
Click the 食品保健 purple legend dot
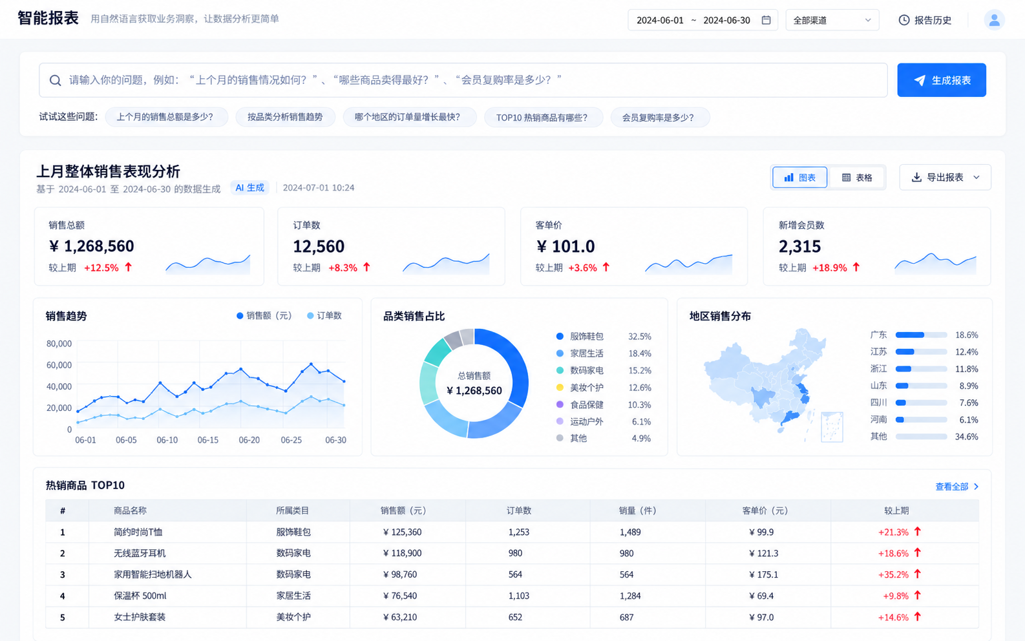click(560, 405)
